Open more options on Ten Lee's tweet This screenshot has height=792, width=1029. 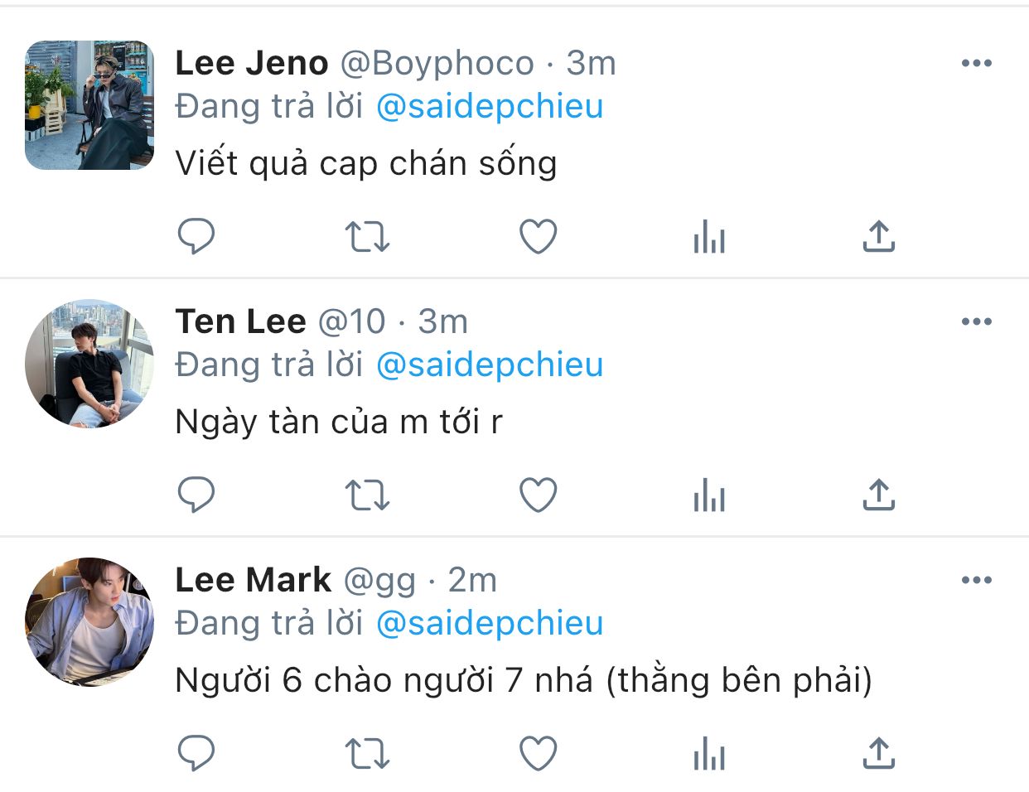pos(977,321)
